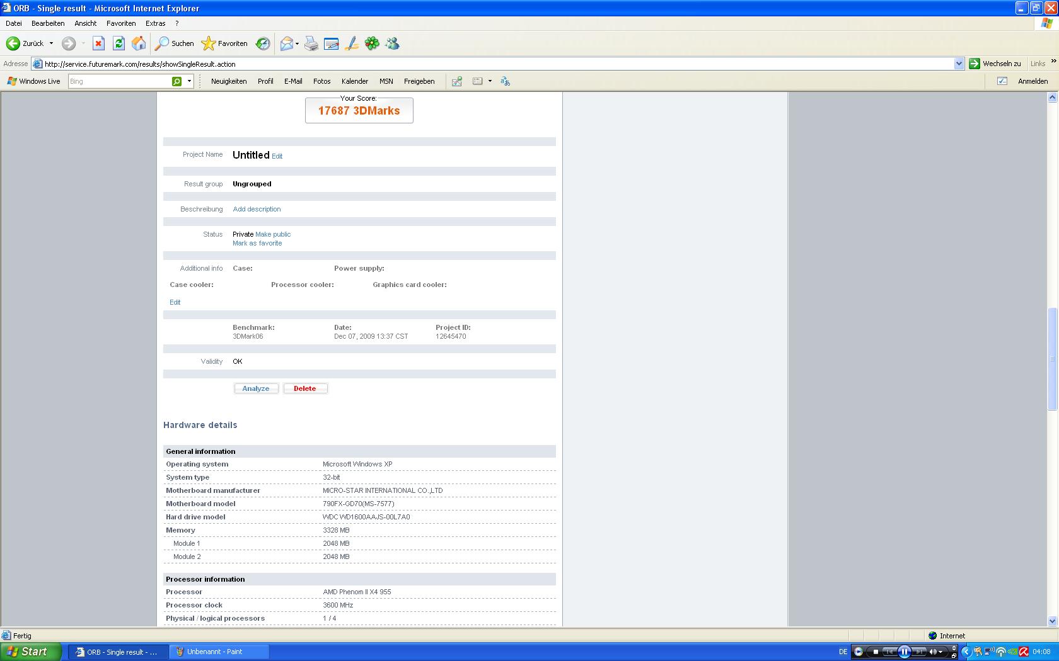
Task: Click Bing green search button
Action: point(177,81)
